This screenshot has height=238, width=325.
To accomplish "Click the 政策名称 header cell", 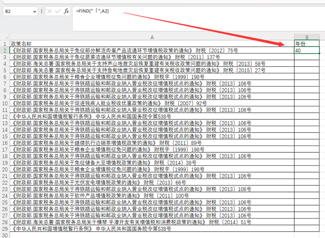I will 152,44.
